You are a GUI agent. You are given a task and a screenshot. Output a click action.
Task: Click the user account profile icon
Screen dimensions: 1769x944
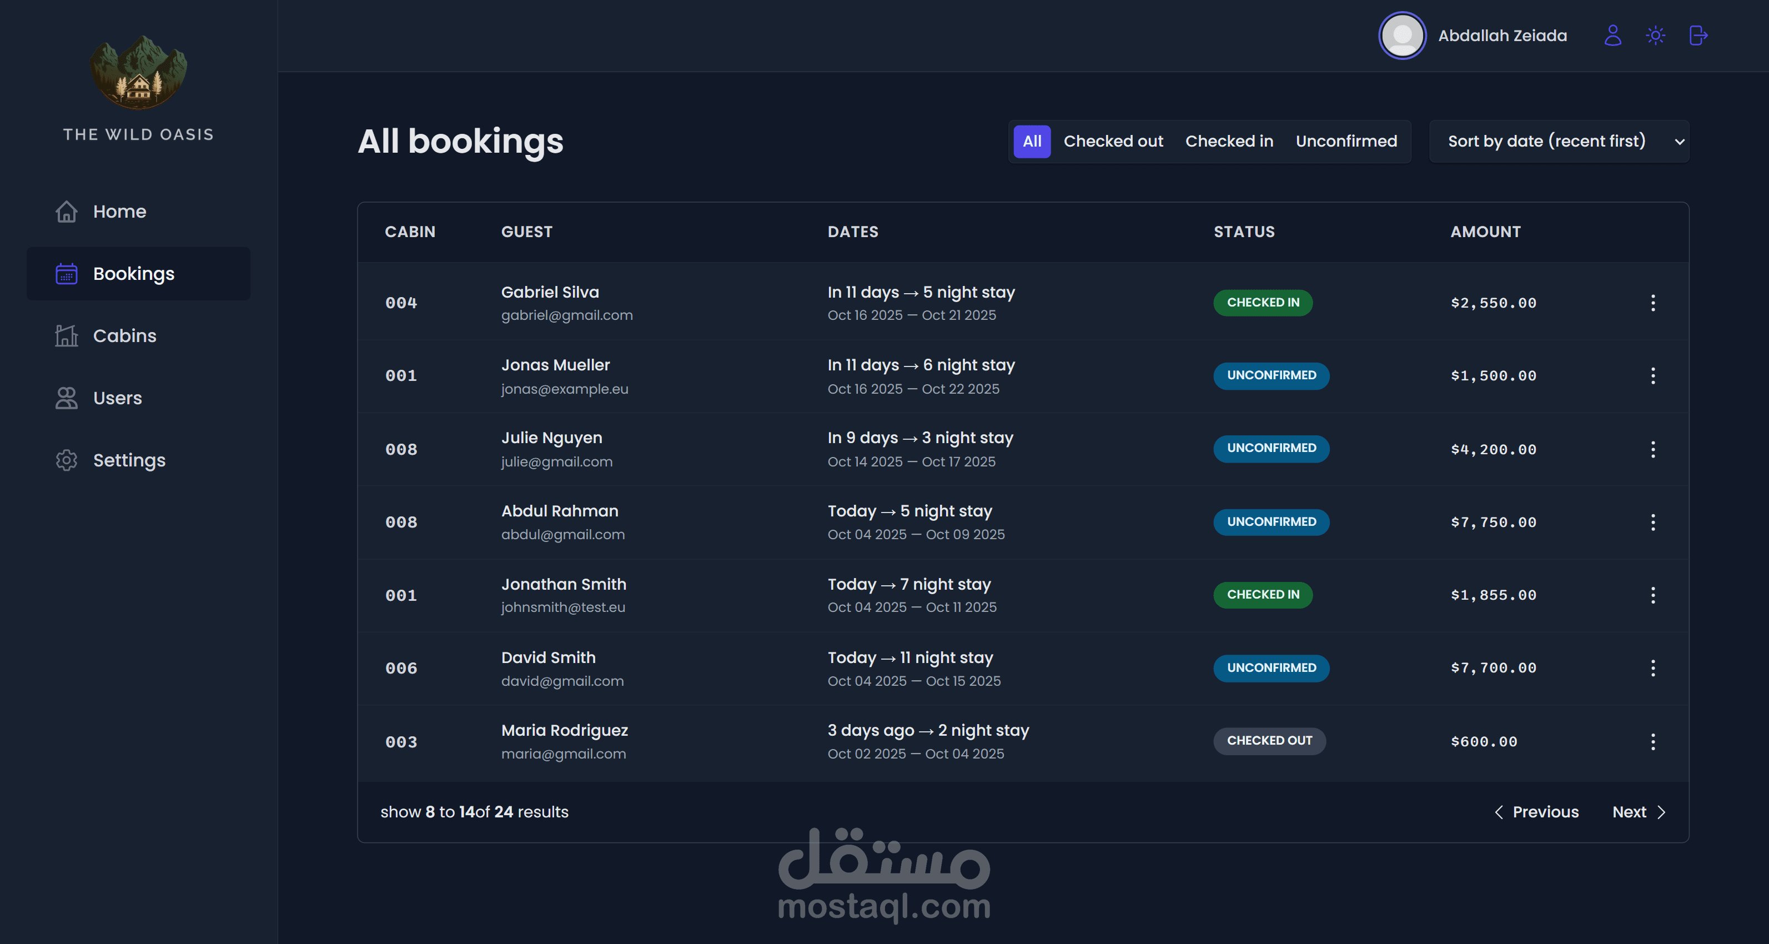coord(1612,35)
